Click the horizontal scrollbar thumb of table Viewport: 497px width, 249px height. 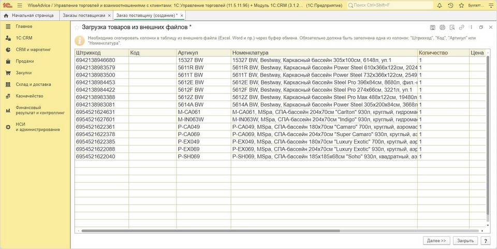[x=211, y=231]
